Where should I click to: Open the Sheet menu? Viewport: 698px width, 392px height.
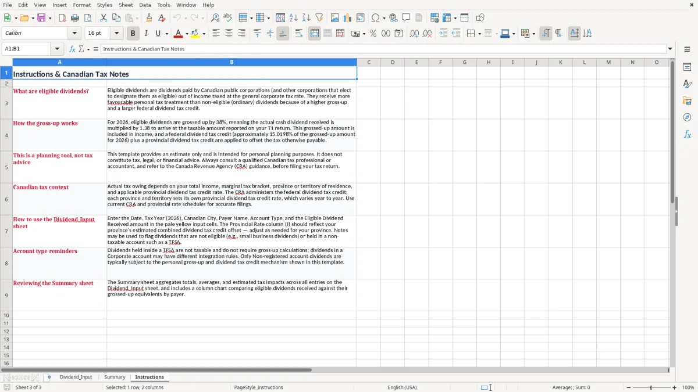(126, 5)
